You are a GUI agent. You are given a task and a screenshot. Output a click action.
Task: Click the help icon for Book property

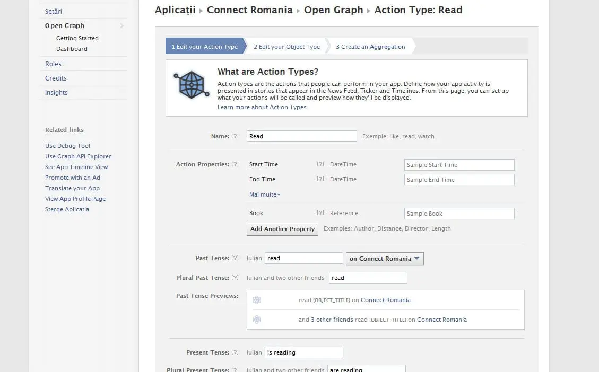[320, 213]
